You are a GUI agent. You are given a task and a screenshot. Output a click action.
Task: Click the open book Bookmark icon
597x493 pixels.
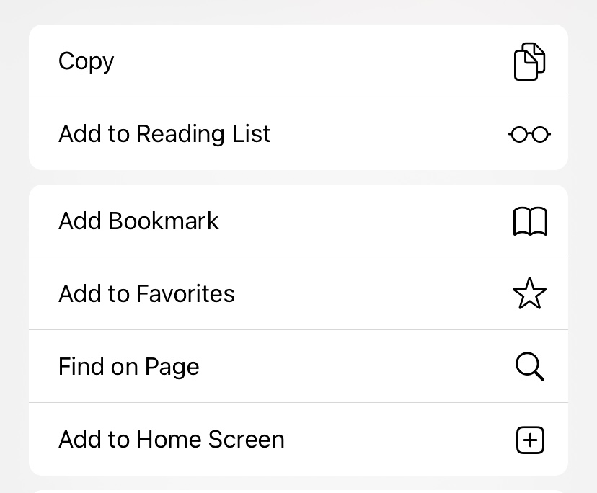530,221
